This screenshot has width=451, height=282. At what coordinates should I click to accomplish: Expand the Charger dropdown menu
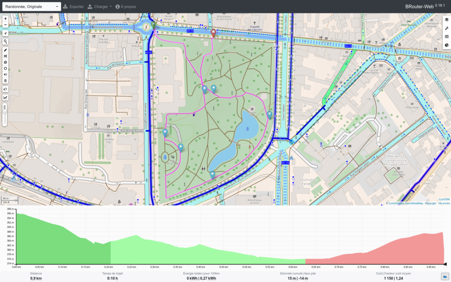pos(100,7)
